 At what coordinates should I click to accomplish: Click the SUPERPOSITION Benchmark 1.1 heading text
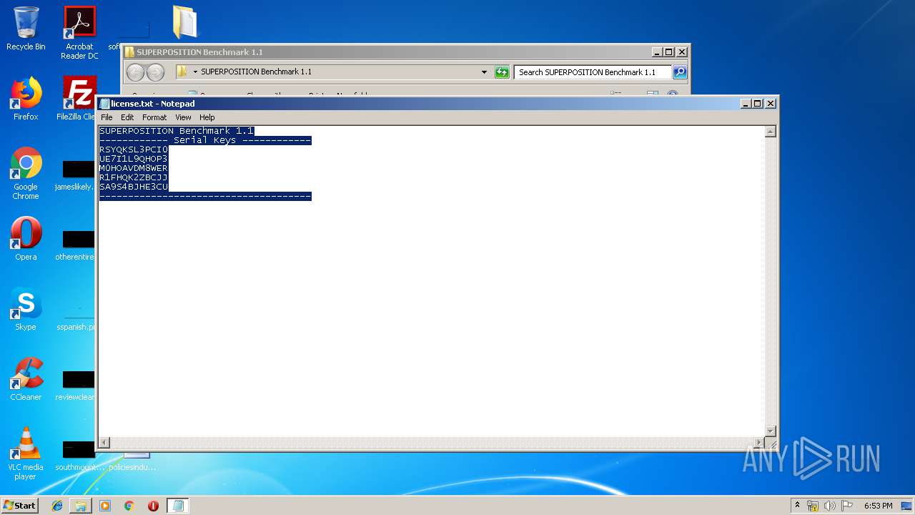[x=177, y=131]
